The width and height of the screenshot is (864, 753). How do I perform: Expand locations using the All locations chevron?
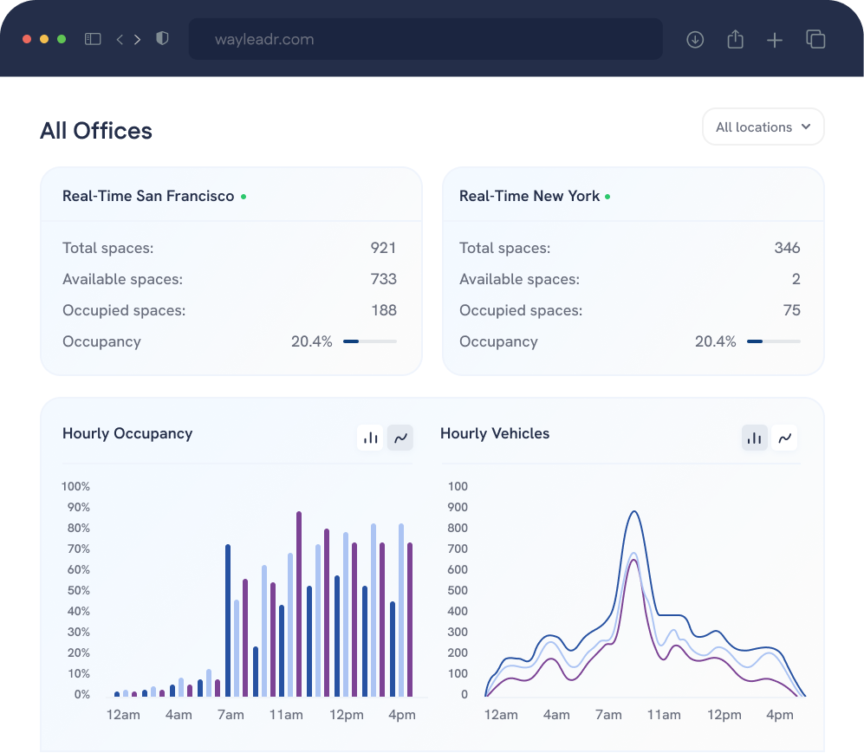(807, 127)
